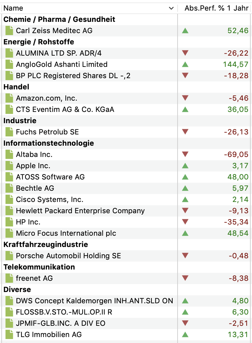252x343 pixels.
Task: Click the security icon beside Apple Inc.
Action: tap(9, 166)
